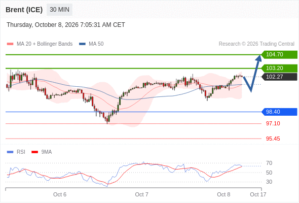Click the pink MA 20 legend swatch

click(10, 44)
